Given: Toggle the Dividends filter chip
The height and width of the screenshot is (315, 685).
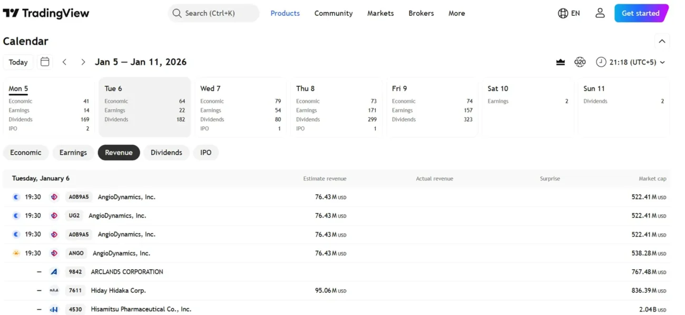Looking at the screenshot, I should [167, 153].
